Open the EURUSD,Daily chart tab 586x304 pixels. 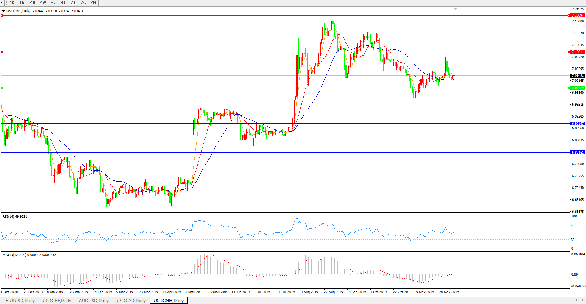[x=20, y=300]
